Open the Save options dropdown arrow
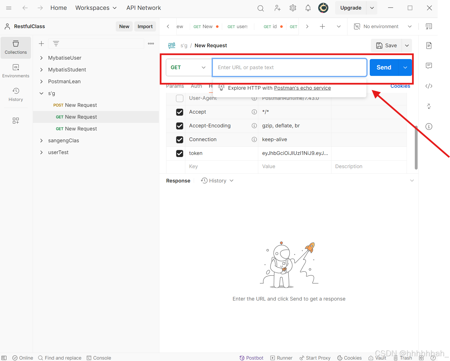The height and width of the screenshot is (361, 450). 407,46
